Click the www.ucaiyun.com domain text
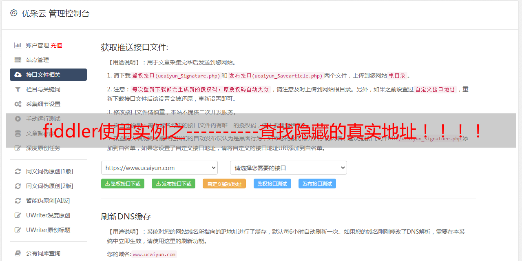This screenshot has width=522, height=261. 154,254
